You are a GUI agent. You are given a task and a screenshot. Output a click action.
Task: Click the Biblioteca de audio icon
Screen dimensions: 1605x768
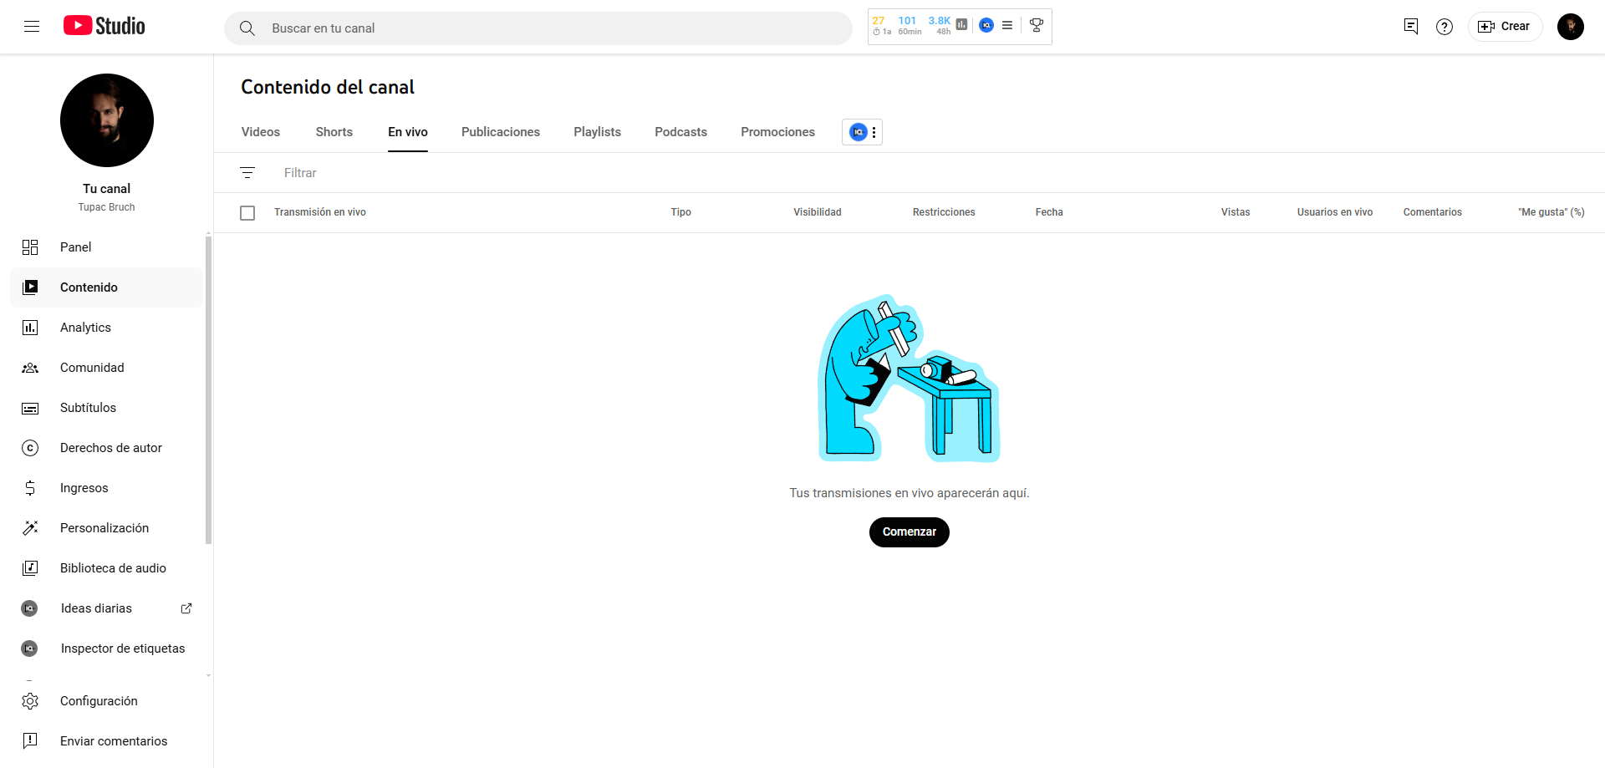pos(30,567)
